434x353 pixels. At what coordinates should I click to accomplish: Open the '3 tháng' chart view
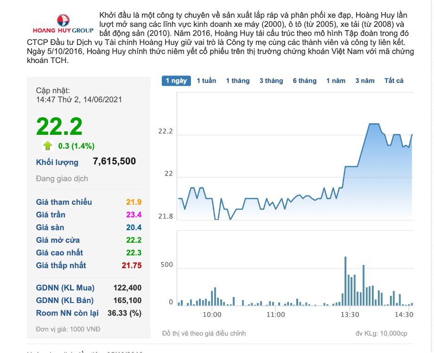(271, 81)
